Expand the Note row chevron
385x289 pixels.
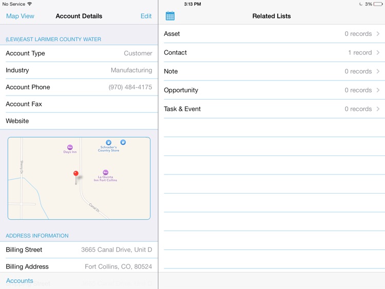(x=378, y=71)
